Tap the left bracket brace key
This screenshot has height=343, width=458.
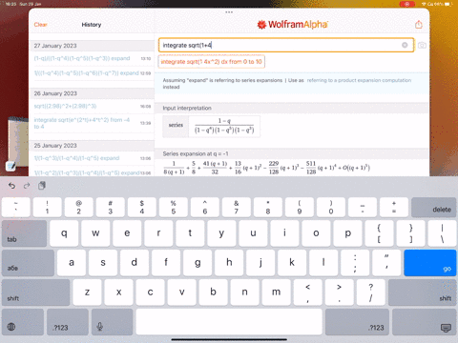pos(379,233)
